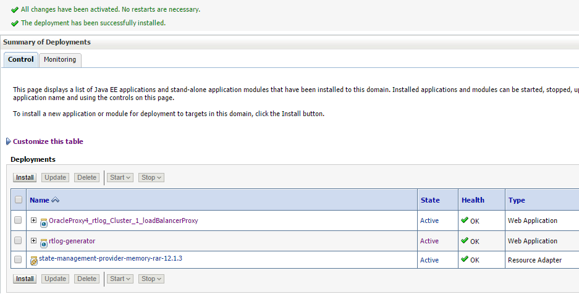
Task: Open the bottom Start dropdown button
Action: point(120,279)
